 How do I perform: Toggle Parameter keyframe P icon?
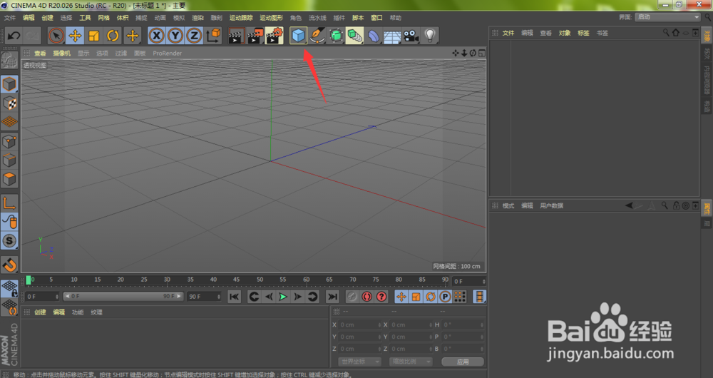445,297
